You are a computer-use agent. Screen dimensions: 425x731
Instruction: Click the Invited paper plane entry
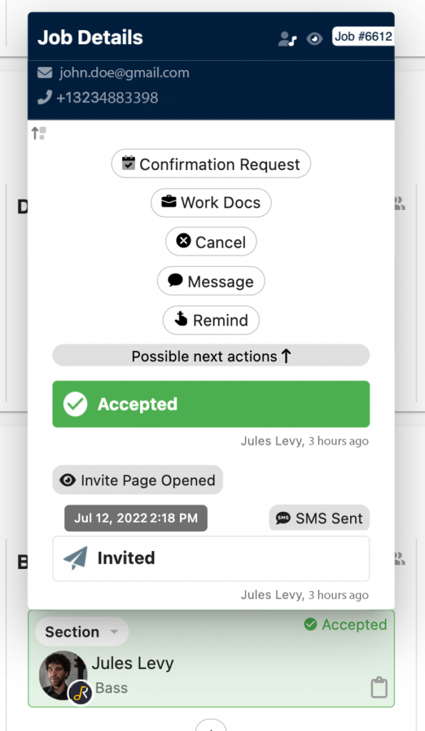point(211,558)
